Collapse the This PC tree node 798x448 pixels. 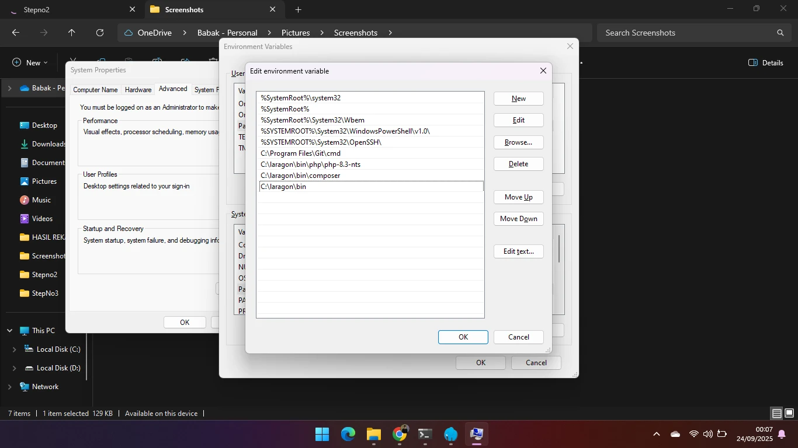[x=9, y=331]
